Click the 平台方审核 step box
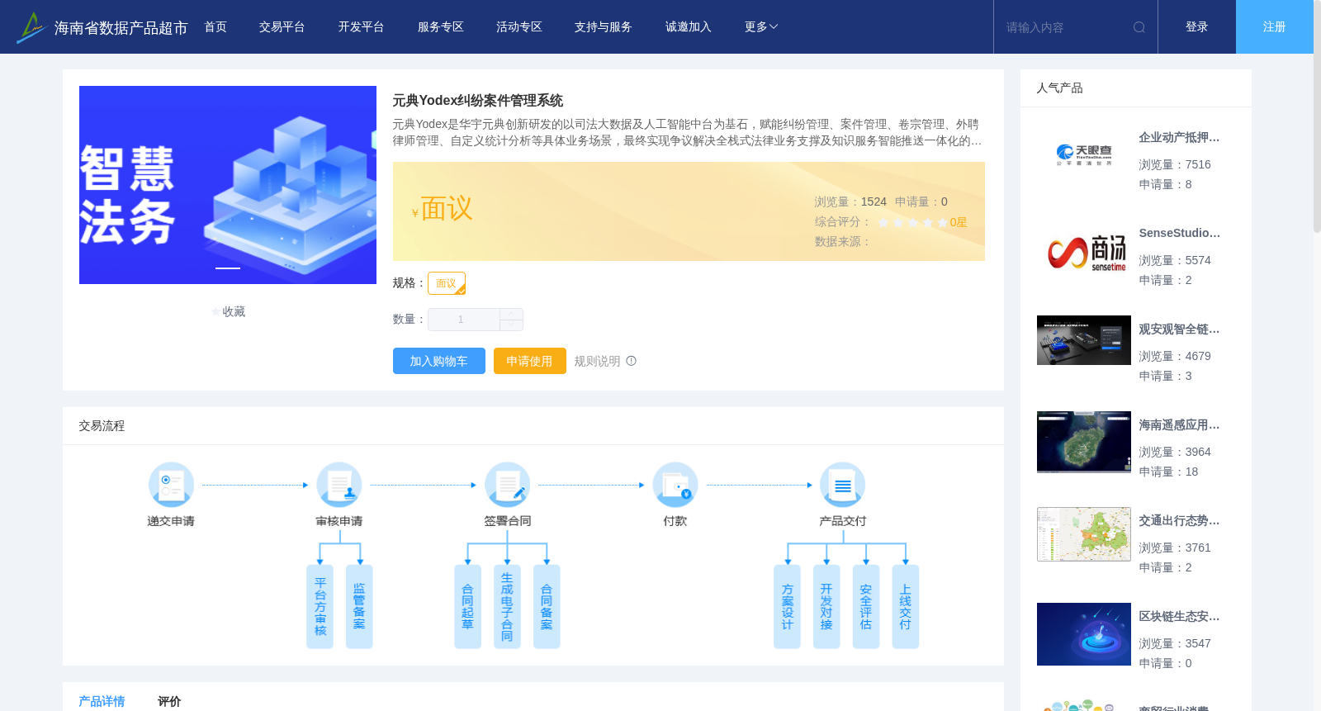This screenshot has height=711, width=1321. pos(320,607)
